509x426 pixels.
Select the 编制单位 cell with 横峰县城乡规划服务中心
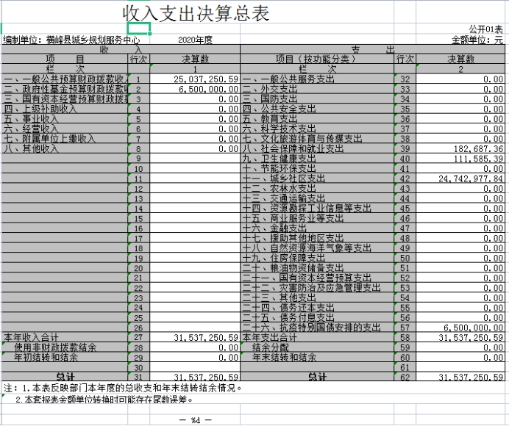point(72,40)
